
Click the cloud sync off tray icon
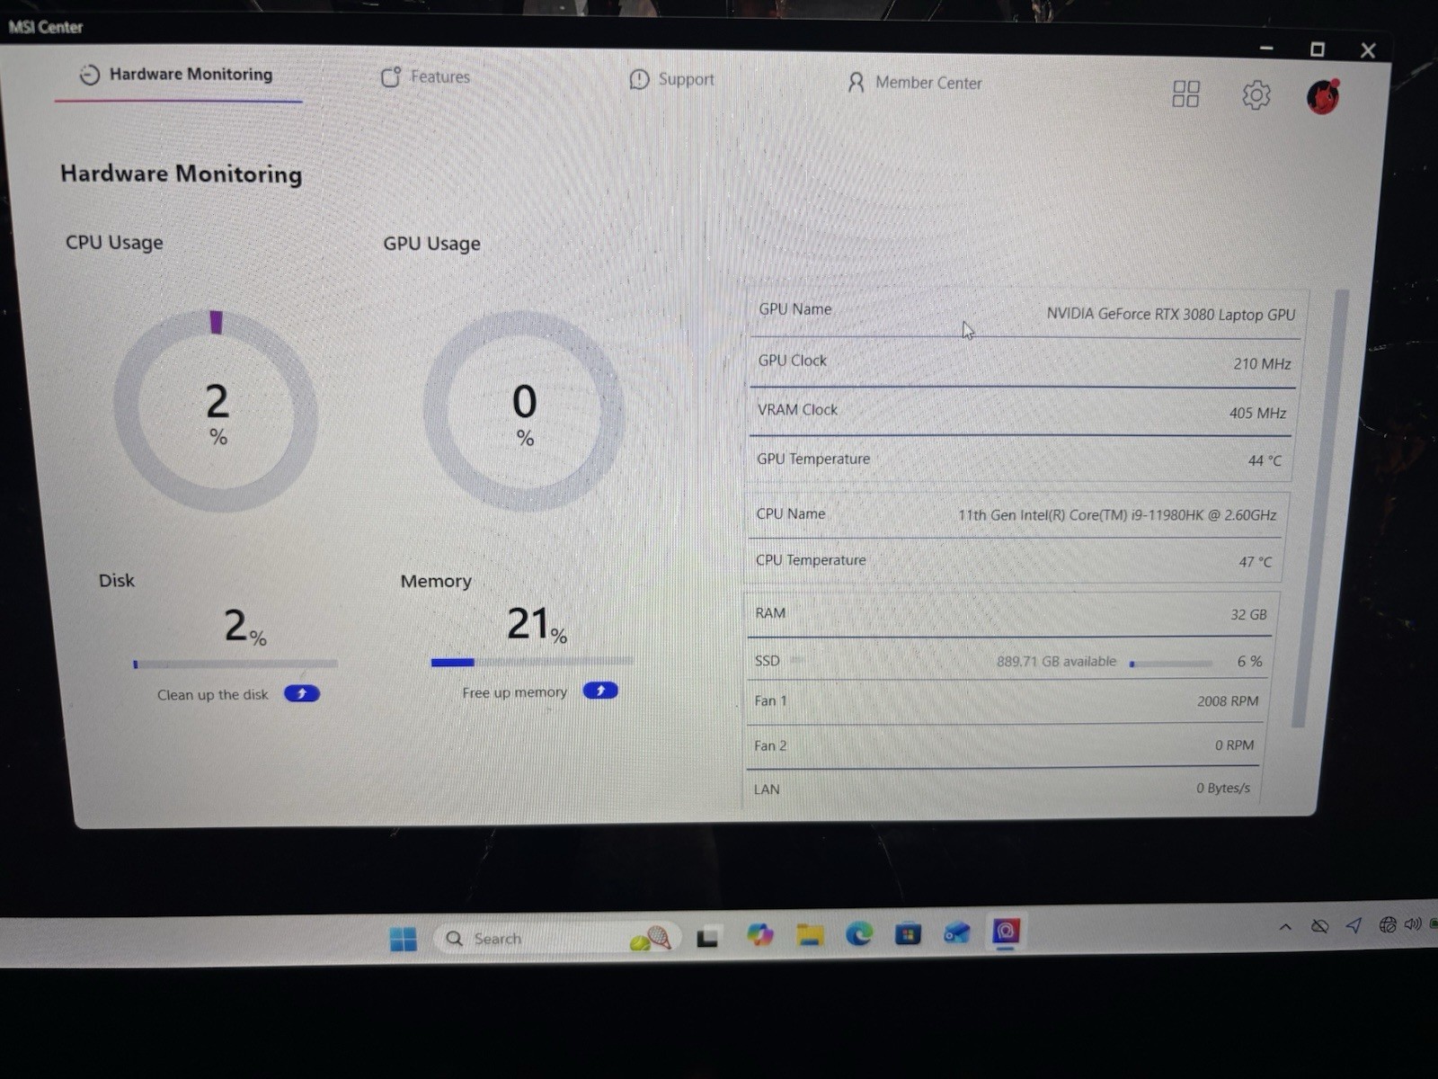(1319, 926)
